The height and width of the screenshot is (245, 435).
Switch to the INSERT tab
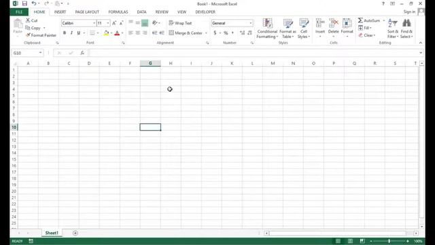60,12
